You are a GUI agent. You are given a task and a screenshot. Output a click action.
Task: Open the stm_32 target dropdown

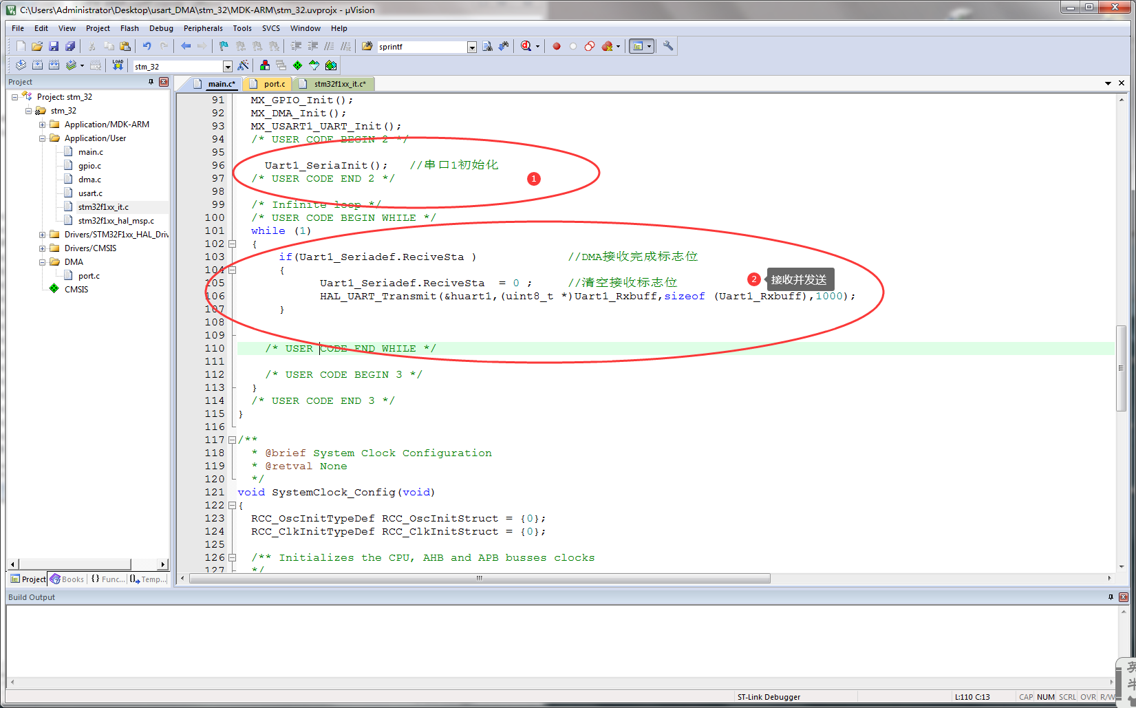[228, 67]
